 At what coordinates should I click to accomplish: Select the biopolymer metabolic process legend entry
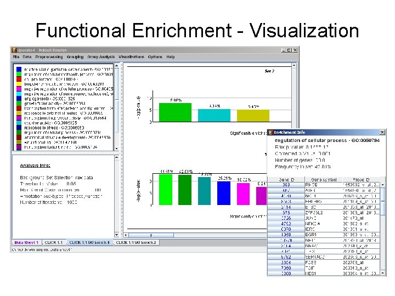tap(64, 84)
